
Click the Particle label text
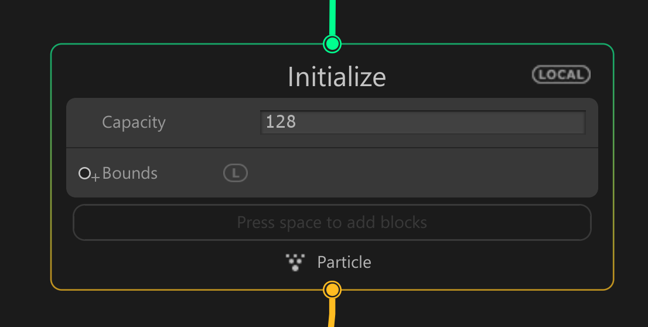point(345,263)
